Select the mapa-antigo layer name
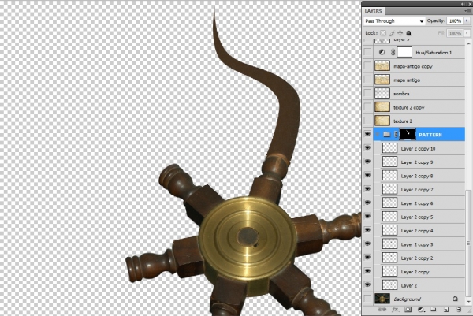The image size is (473, 316). [407, 80]
